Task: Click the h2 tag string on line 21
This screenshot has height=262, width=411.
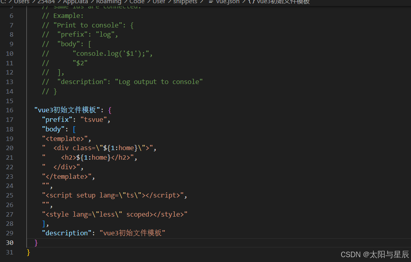Action: click(88, 157)
